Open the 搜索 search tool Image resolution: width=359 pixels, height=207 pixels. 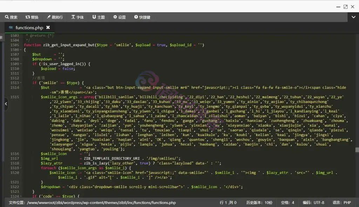pos(11,17)
